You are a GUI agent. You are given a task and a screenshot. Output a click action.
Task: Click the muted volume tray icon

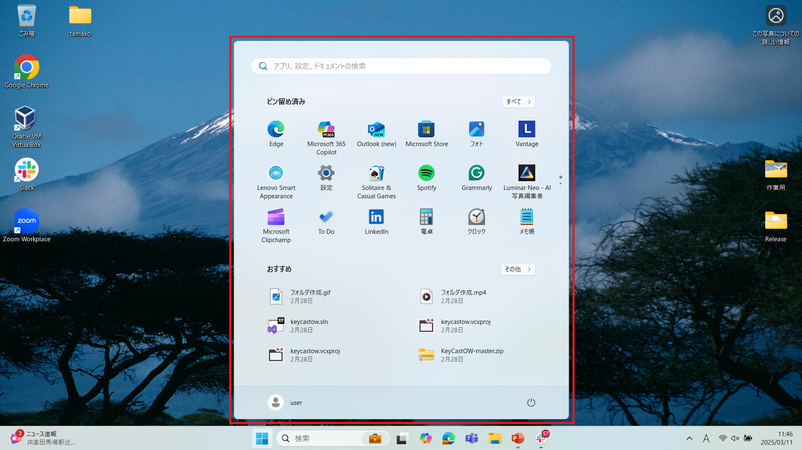click(x=735, y=438)
